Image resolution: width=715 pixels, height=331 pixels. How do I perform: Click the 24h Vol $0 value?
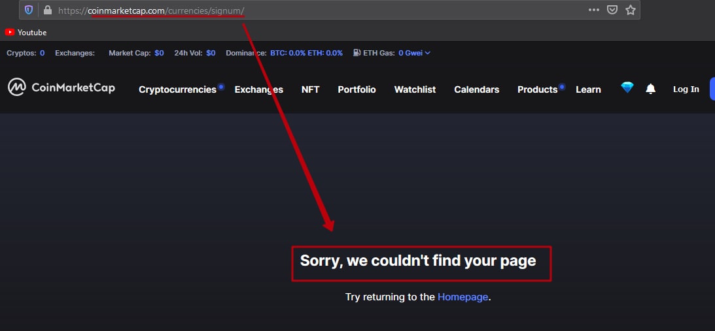point(211,53)
